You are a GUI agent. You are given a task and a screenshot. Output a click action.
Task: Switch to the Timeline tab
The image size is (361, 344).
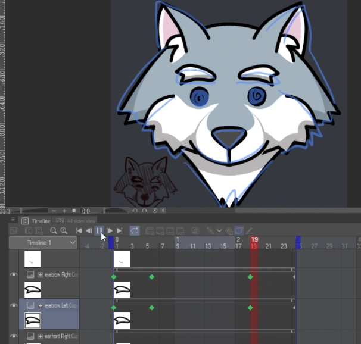(37, 220)
